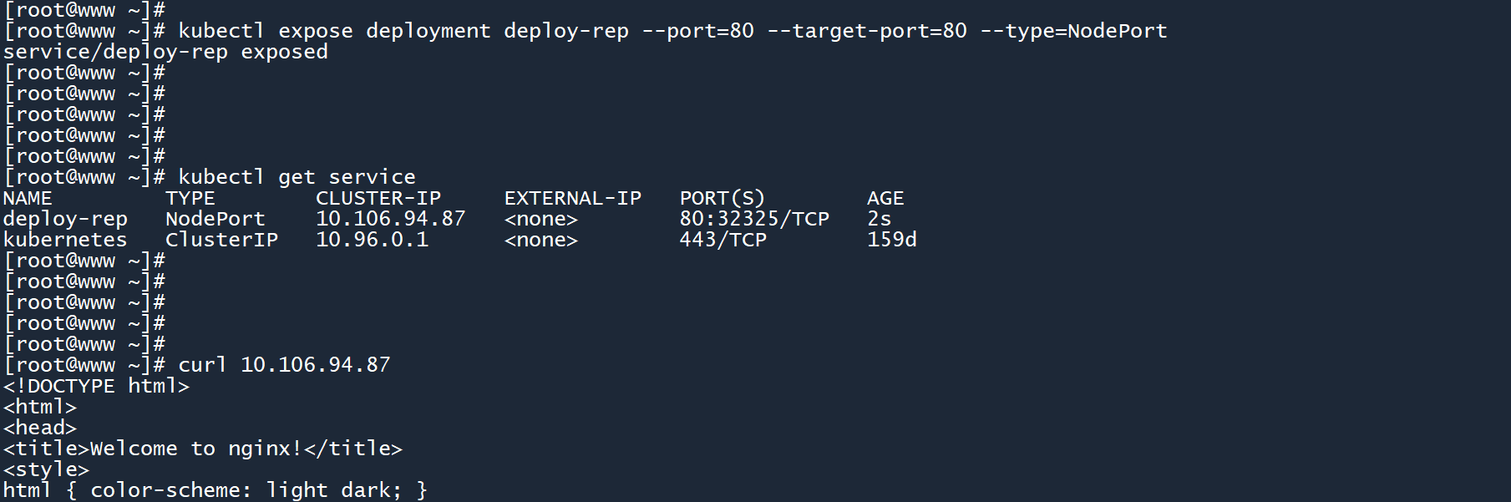Select the deploy-rep service name in table
1511x502 pixels.
65,219
